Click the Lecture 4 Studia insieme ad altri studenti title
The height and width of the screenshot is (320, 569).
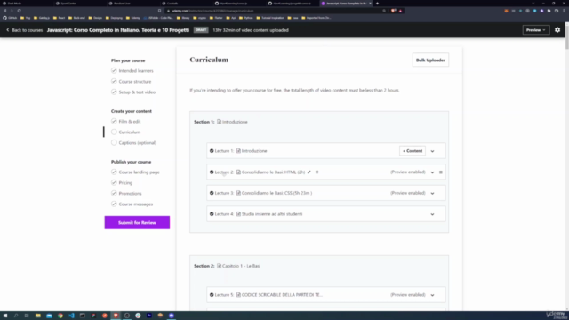click(x=272, y=214)
